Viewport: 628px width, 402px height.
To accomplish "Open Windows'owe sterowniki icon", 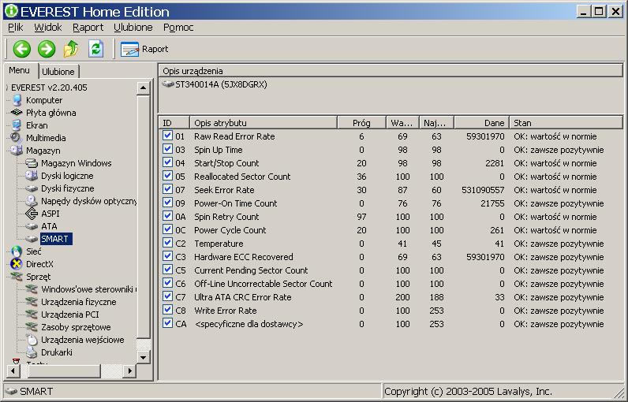I will pos(32,288).
